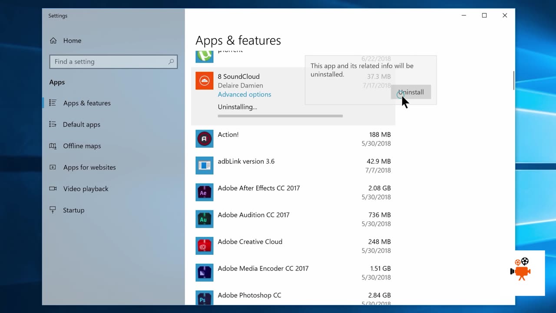Screen dimensions: 556x313
Task: Open the Offline maps page
Action: (x=82, y=146)
